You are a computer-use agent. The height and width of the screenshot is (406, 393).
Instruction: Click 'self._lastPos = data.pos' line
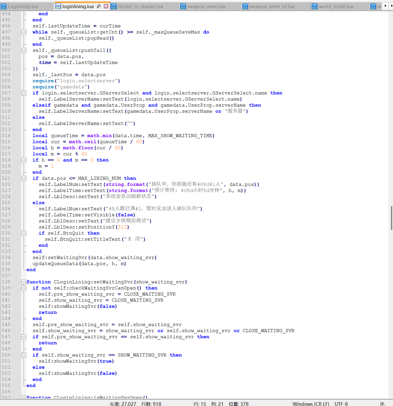69,75
